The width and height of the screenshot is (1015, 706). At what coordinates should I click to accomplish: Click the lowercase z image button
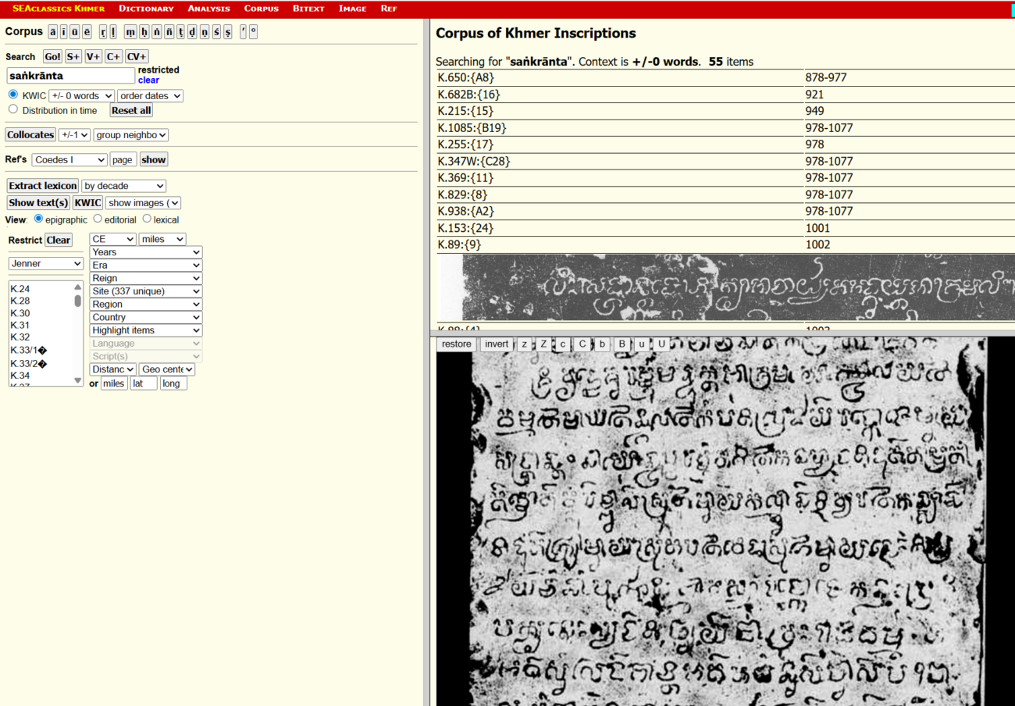[x=524, y=344]
